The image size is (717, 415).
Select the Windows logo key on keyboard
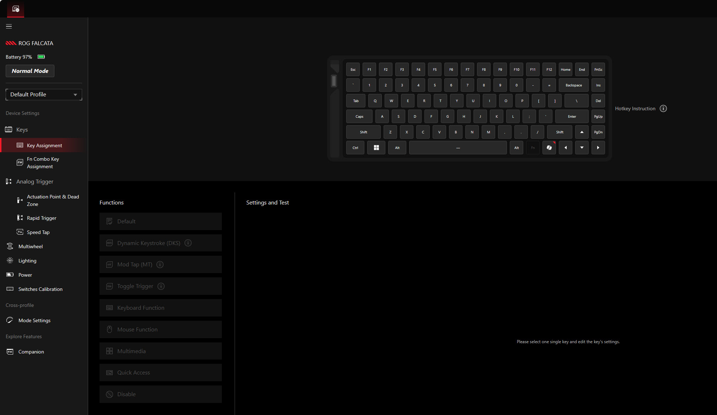[376, 148]
